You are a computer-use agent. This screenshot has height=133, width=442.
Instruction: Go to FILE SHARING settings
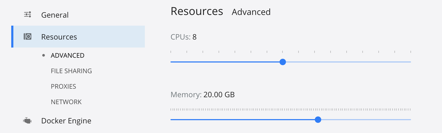(71, 71)
